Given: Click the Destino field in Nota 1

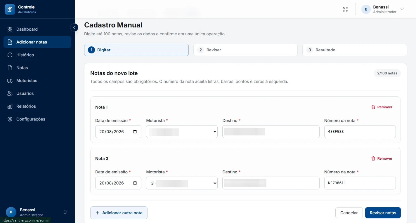Looking at the screenshot, I should (271, 132).
